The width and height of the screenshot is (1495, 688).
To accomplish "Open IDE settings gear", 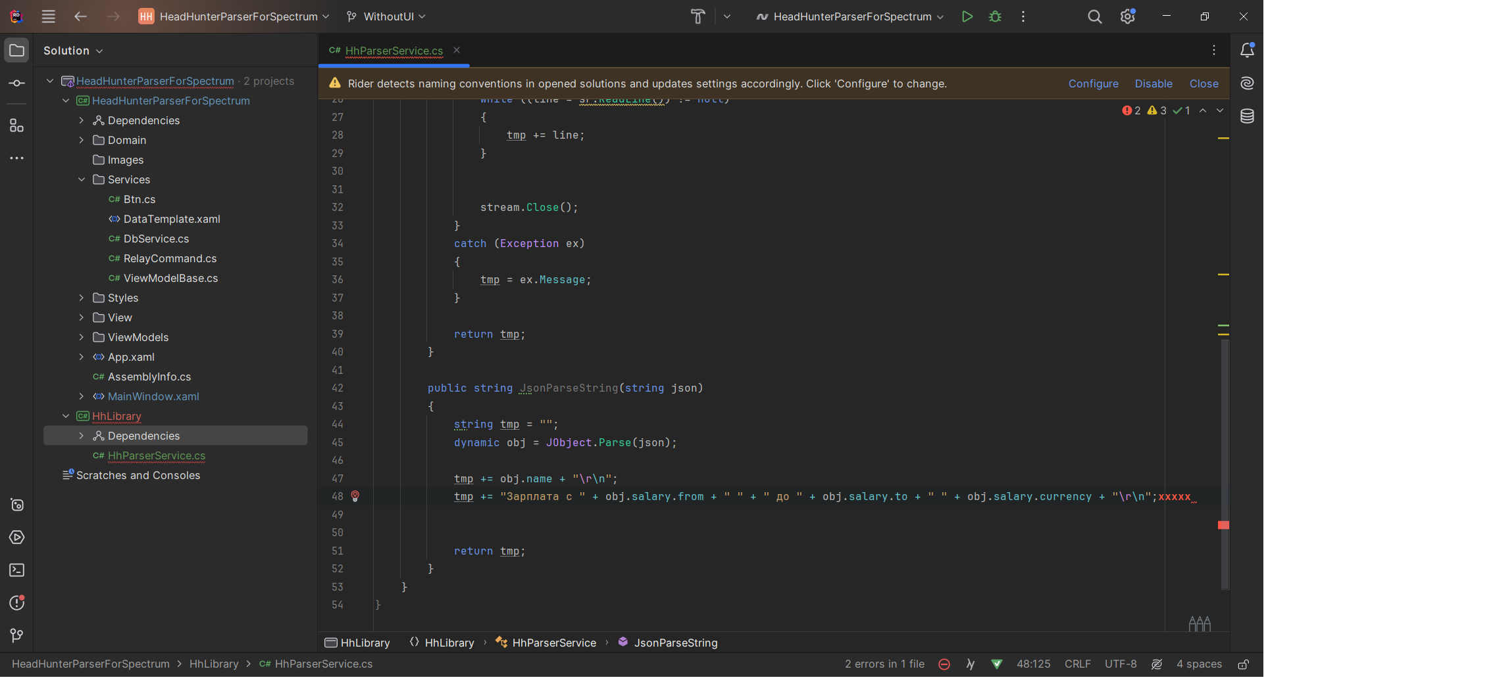I will 1128,16.
